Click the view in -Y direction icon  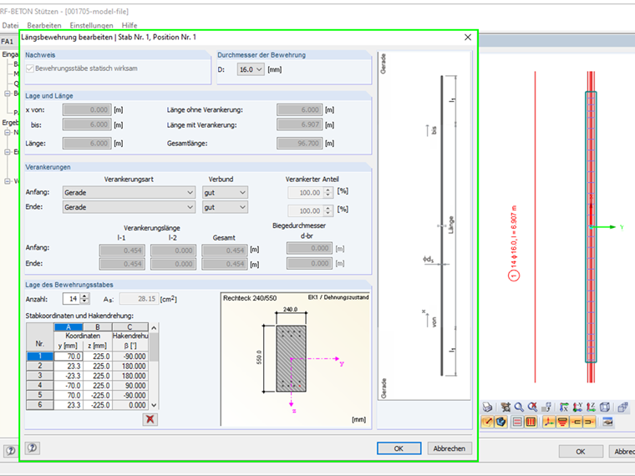(578, 408)
